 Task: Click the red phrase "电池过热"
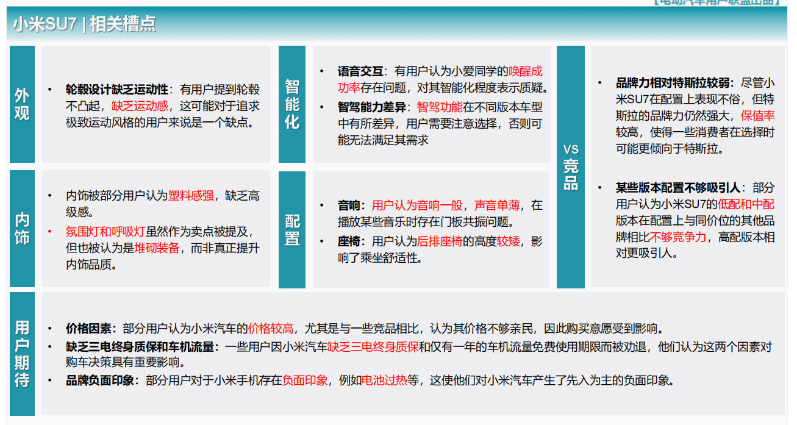point(385,381)
